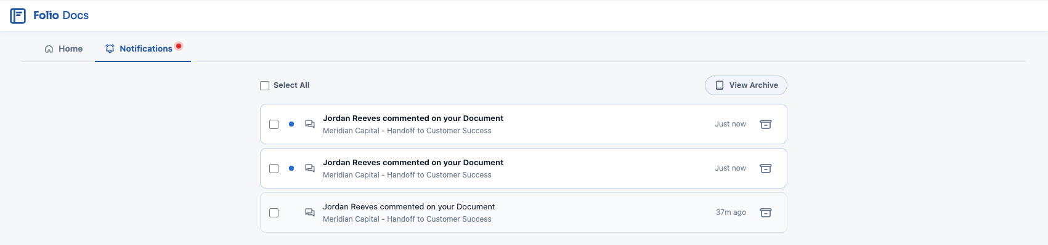Click 'Meridian Capital - Handoff' subtitle in second notification
Screen dimensions: 1048x245
407,175
